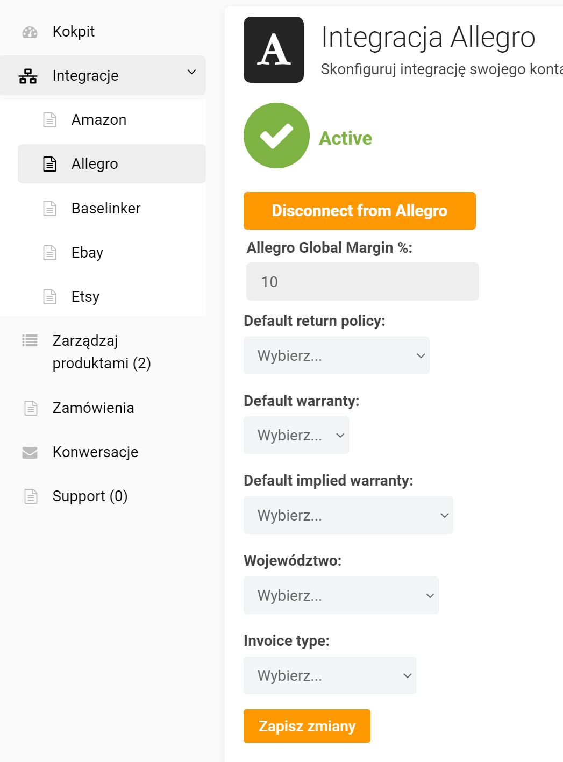Image resolution: width=563 pixels, height=762 pixels.
Task: Click the Integracje network hierarchy icon
Action: coord(28,76)
